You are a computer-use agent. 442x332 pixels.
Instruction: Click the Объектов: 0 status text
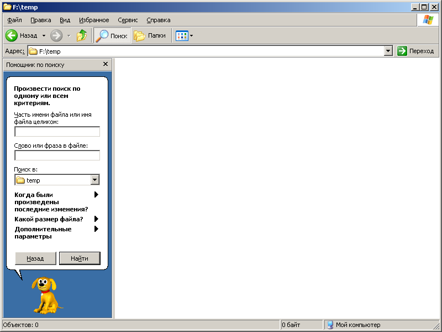[x=21, y=325]
